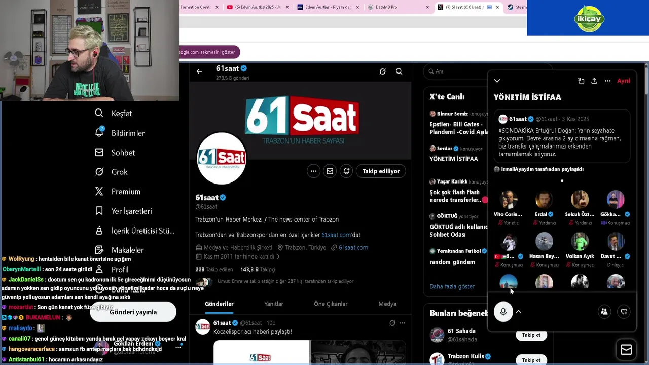This screenshot has width=649, height=365.
Task: Collapse the space panel with chevron
Action: pyautogui.click(x=497, y=81)
